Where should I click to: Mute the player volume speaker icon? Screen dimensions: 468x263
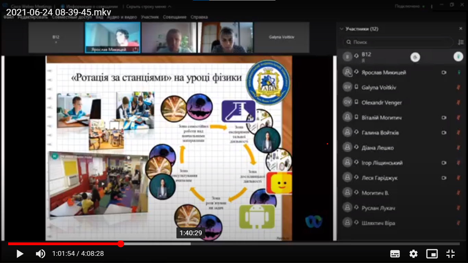coord(40,254)
